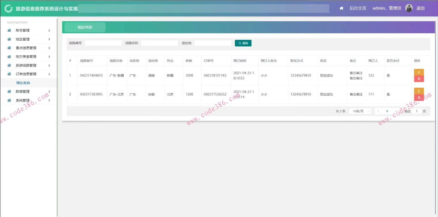Viewport: 438px width, 217px height.
Task: Click the admin, 管理员 user label
Action: click(x=387, y=8)
